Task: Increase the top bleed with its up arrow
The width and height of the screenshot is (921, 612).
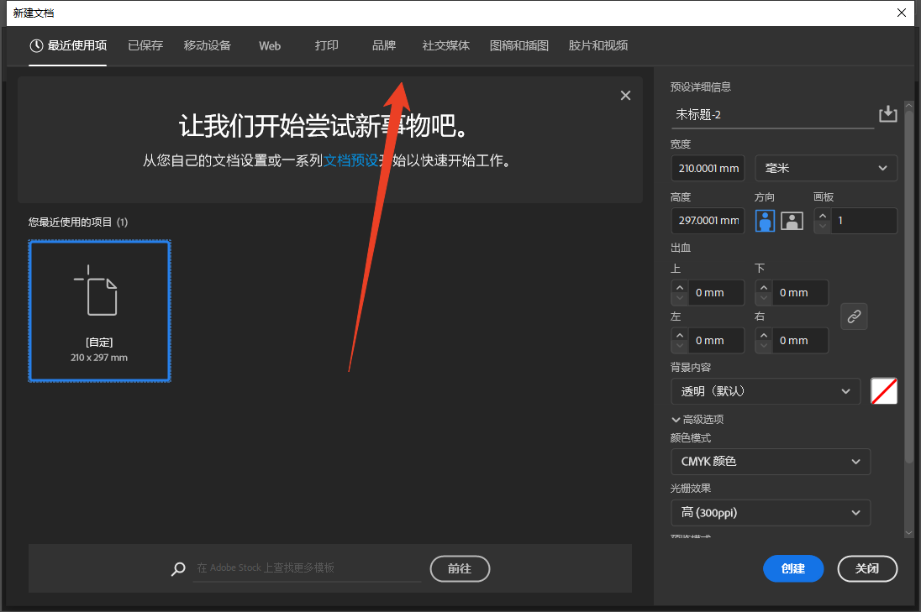Action: [x=679, y=288]
